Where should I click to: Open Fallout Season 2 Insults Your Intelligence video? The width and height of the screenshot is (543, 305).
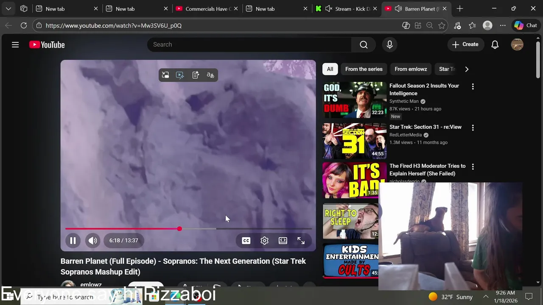(424, 89)
